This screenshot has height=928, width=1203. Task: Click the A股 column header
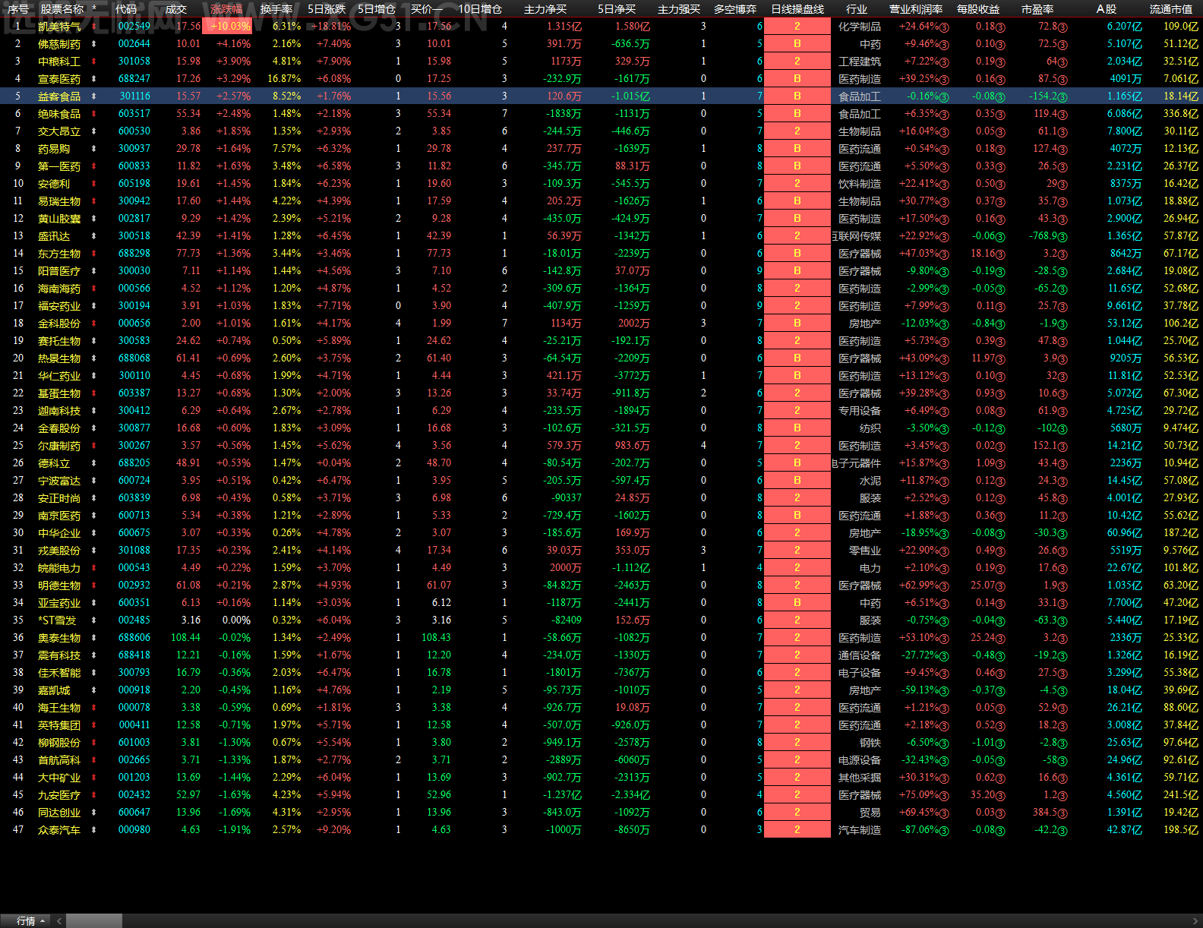[x=1107, y=9]
